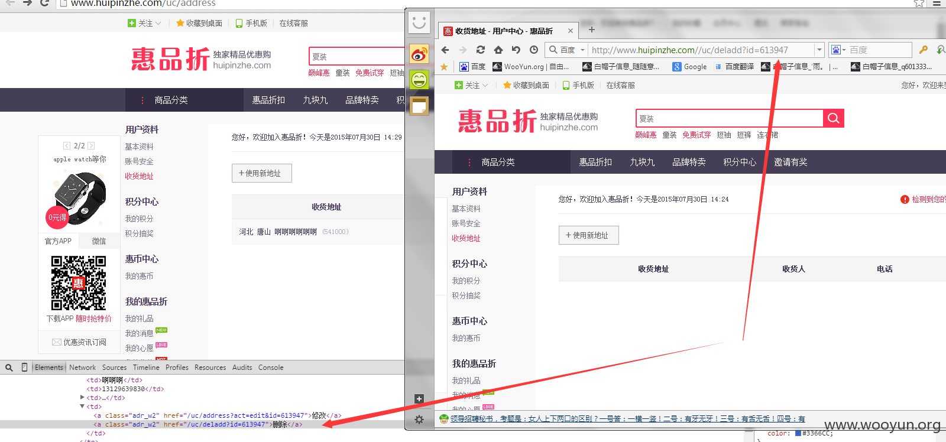The width and height of the screenshot is (946, 442).
Task: Reload page in the front browser
Action: (481, 50)
